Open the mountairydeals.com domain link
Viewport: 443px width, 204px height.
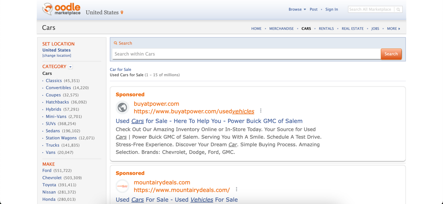(162, 182)
